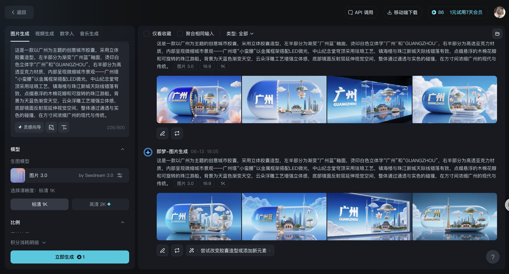Select 高清 2K resolution option
Image resolution: width=509 pixels, height=274 pixels.
pyautogui.click(x=100, y=204)
